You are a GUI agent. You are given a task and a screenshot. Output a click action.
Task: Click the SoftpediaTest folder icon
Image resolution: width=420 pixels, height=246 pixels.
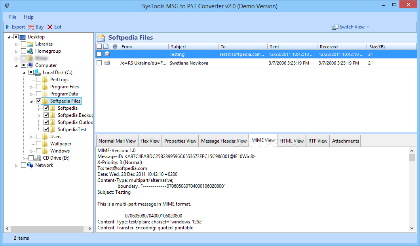[x=53, y=130]
